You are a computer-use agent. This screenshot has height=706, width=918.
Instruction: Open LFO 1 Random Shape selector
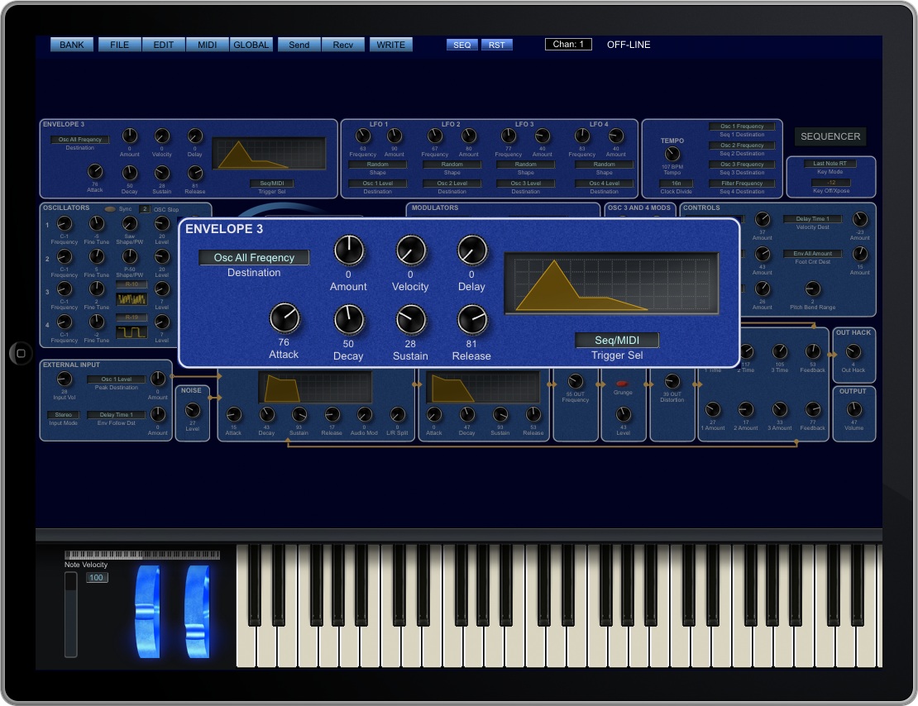(378, 165)
